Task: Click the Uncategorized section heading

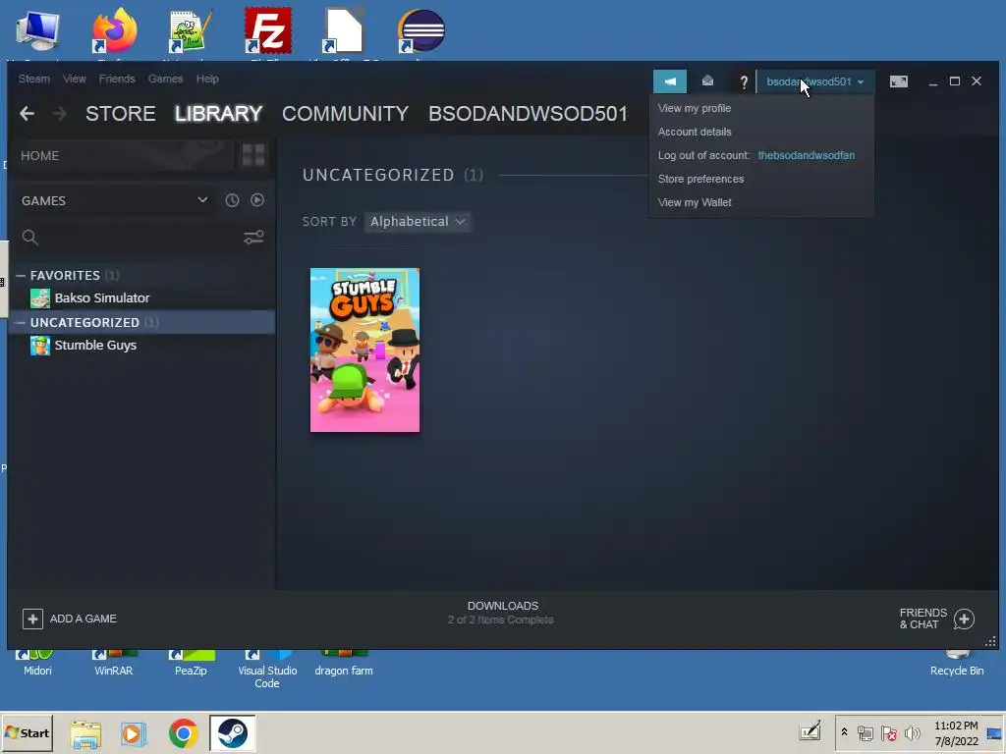Action: click(378, 175)
